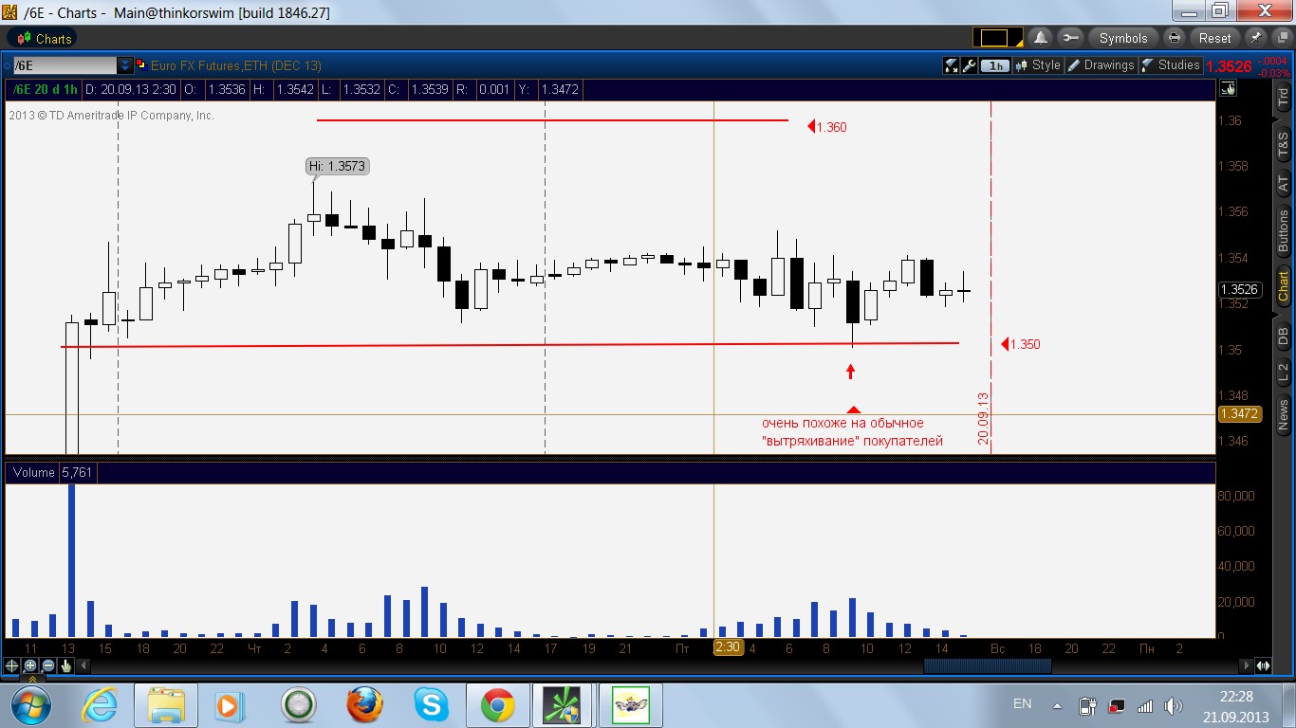Open the Studies menu
The image size is (1296, 728).
point(1171,65)
